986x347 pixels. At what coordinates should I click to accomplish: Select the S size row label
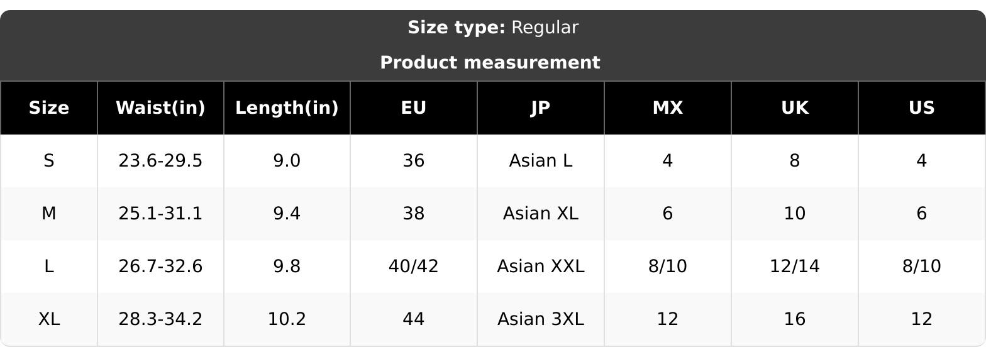click(49, 161)
